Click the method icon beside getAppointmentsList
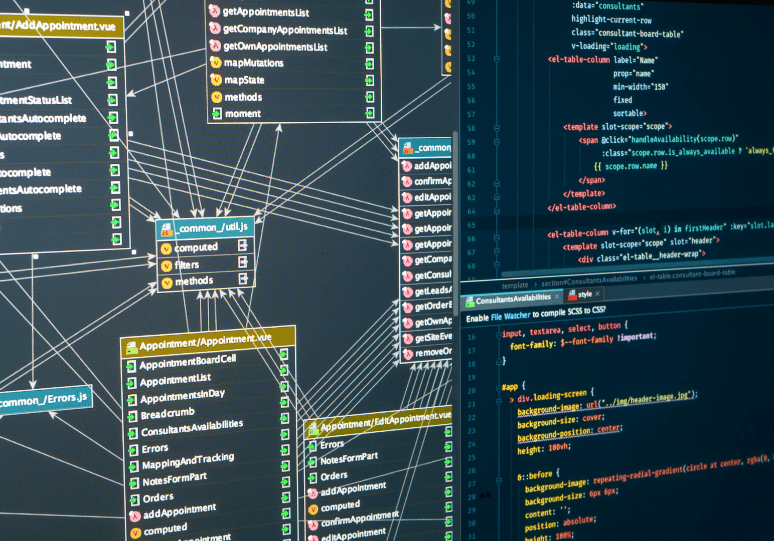Image resolution: width=774 pixels, height=541 pixels. point(215,12)
